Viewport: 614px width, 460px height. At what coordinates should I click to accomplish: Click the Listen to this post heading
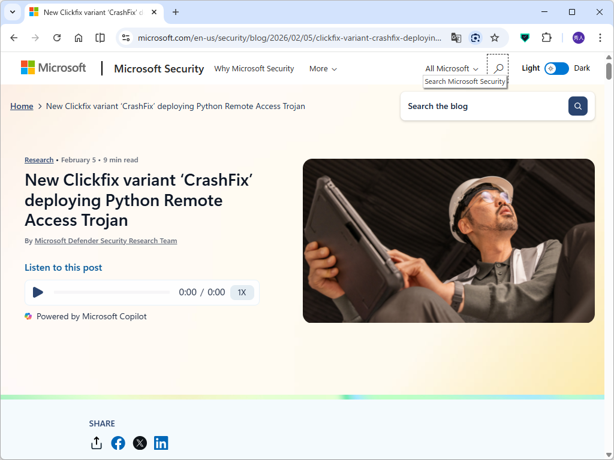coord(64,267)
